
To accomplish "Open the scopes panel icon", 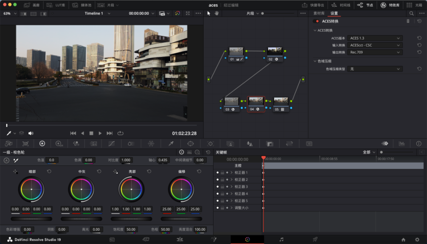I will click(402, 144).
